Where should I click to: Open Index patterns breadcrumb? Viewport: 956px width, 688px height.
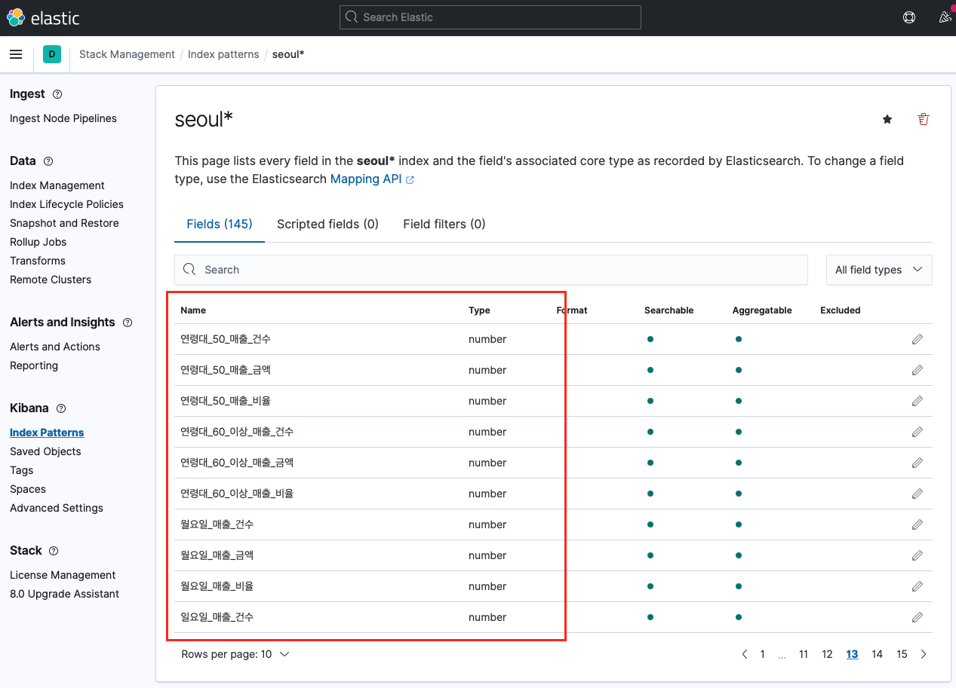click(x=223, y=54)
